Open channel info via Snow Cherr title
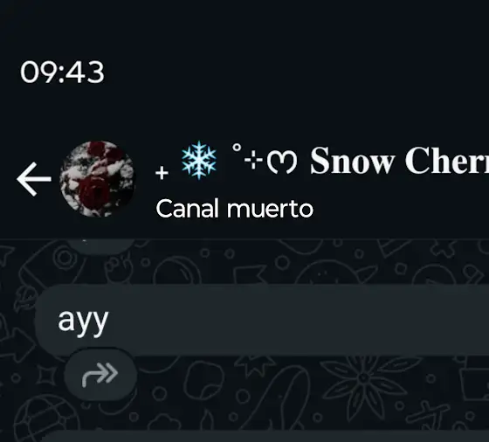This screenshot has height=442, width=489. click(x=399, y=161)
